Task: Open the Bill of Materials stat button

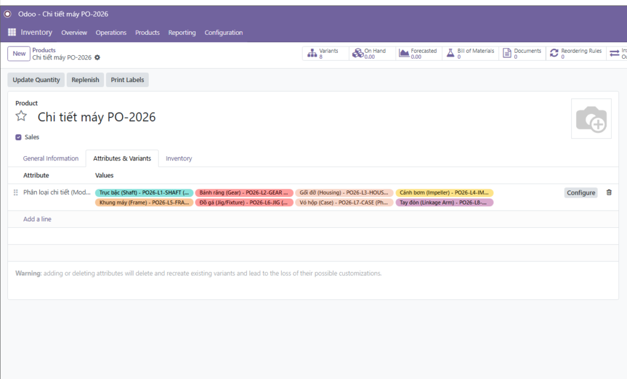Action: pyautogui.click(x=470, y=54)
